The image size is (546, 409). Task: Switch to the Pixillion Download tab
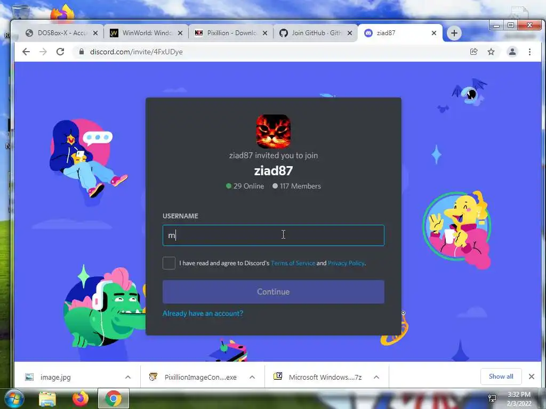pyautogui.click(x=231, y=33)
